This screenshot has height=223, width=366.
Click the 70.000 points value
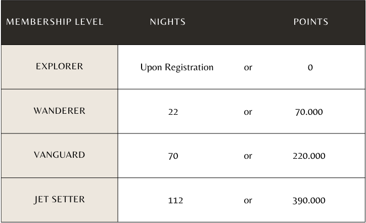tap(309, 112)
